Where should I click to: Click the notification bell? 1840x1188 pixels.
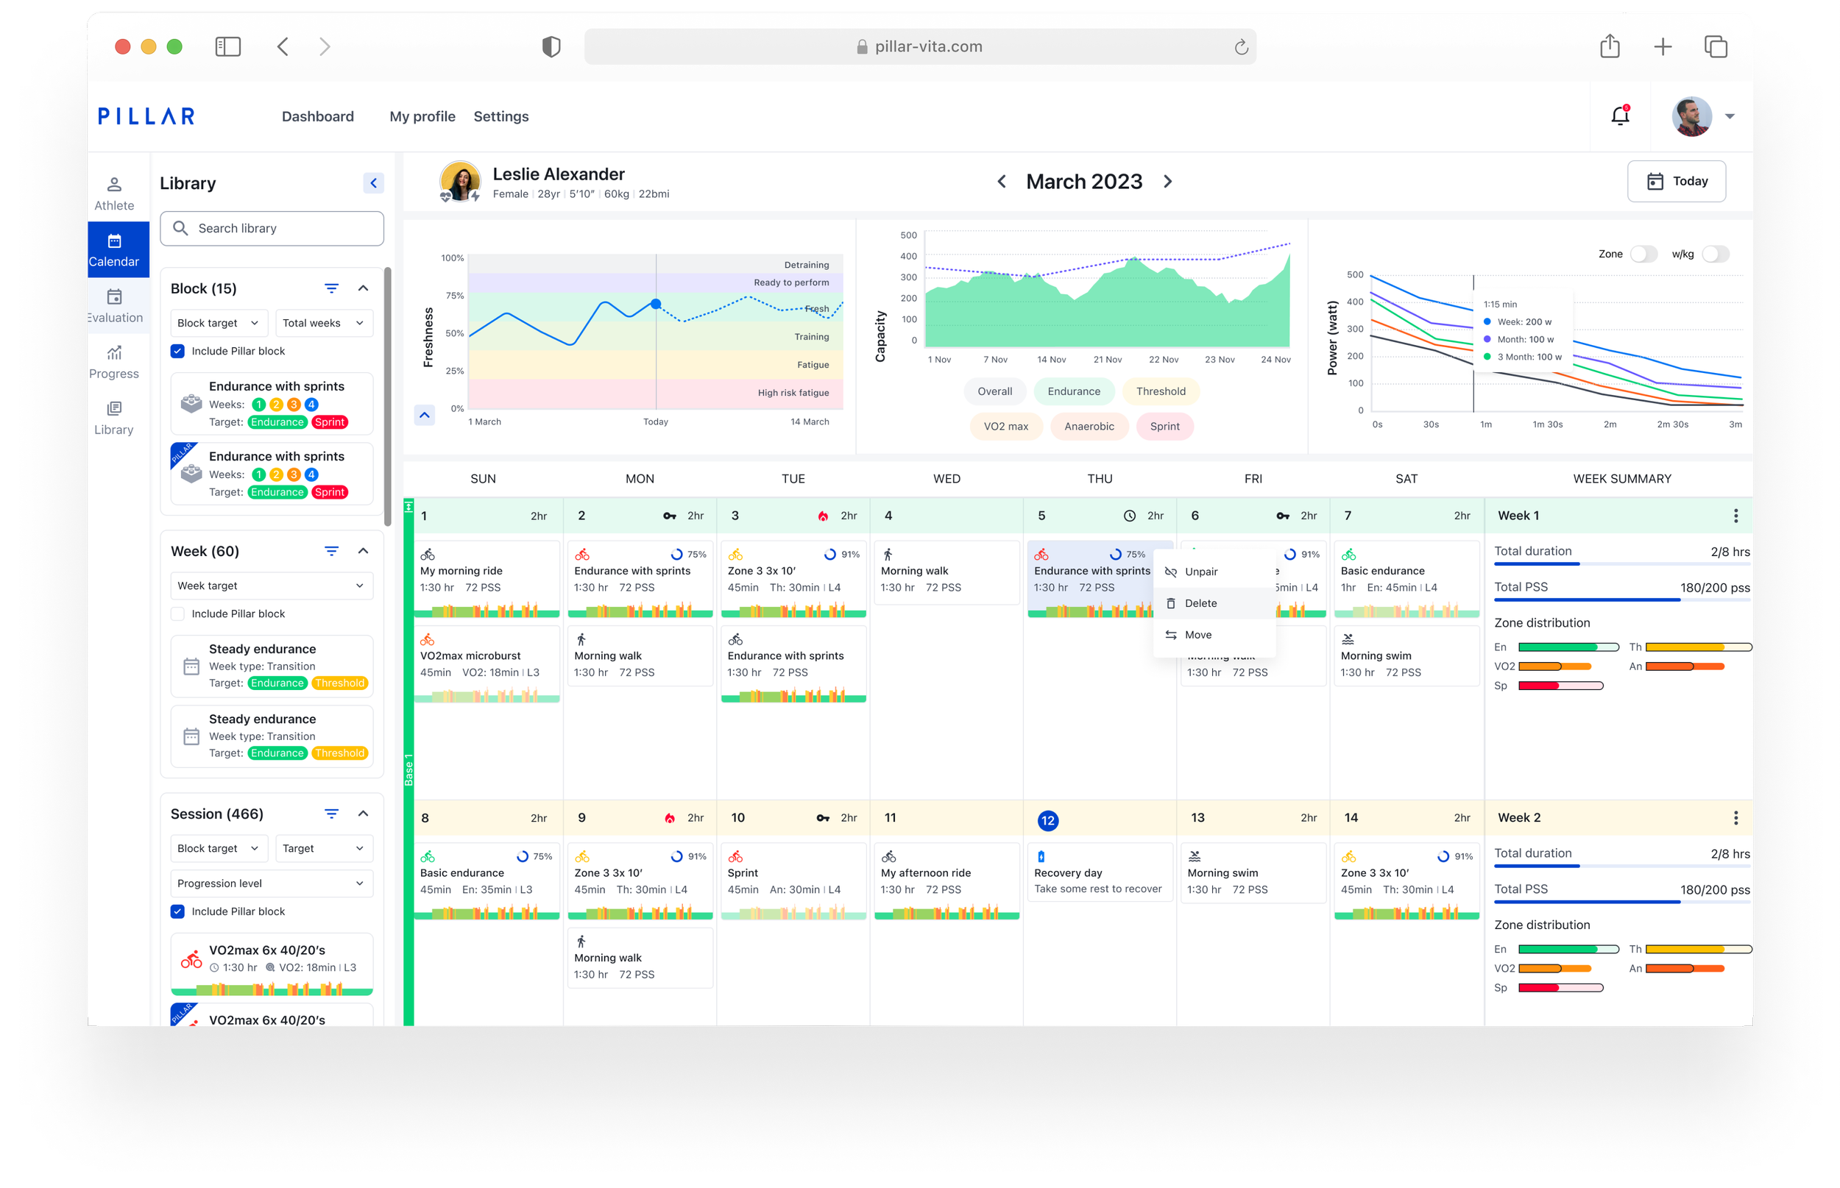tap(1619, 115)
